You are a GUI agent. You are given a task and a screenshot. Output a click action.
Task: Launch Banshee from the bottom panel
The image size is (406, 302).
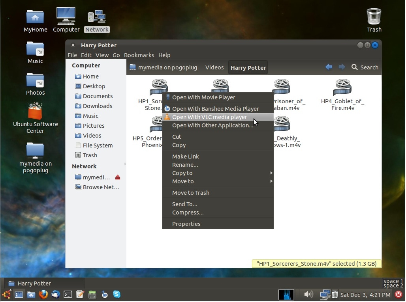pyautogui.click(x=105, y=294)
